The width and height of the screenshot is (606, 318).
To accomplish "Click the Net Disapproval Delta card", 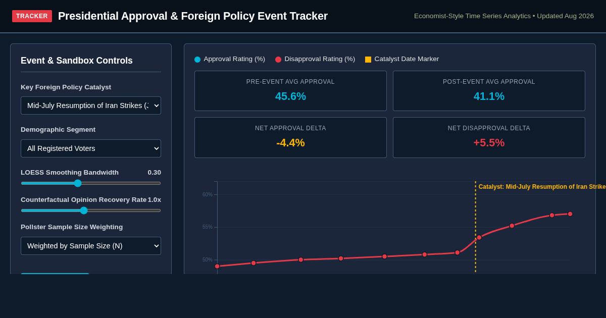I will point(489,138).
